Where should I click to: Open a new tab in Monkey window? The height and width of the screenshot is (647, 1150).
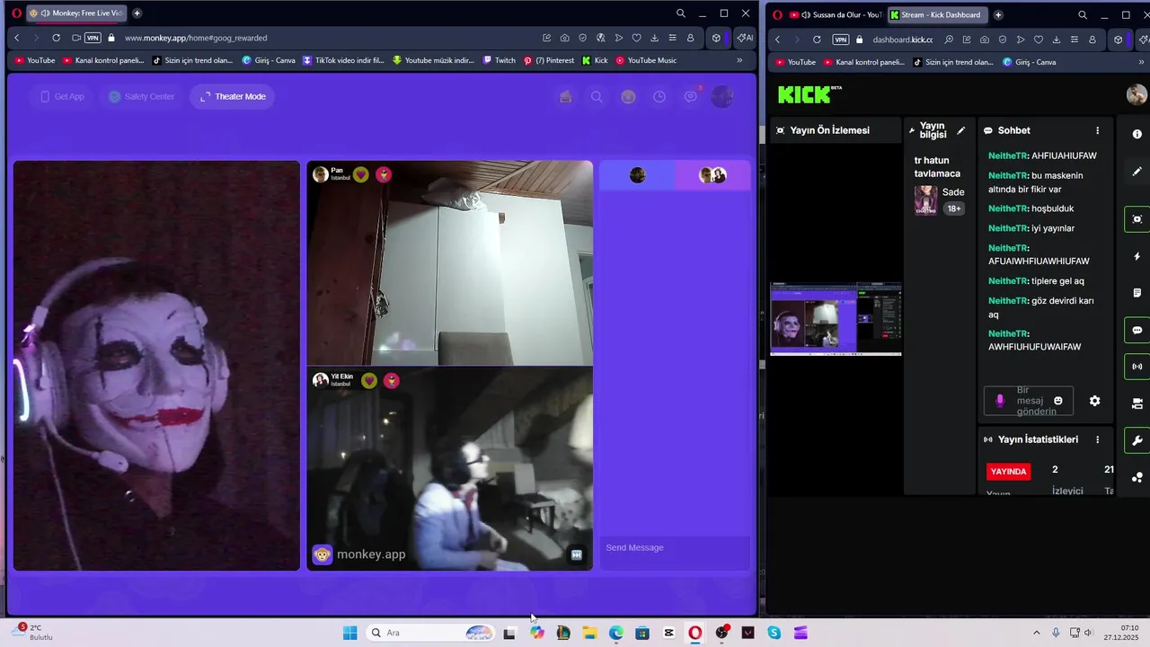(x=137, y=13)
